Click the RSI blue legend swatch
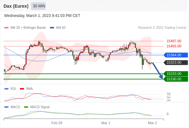 click(6, 89)
